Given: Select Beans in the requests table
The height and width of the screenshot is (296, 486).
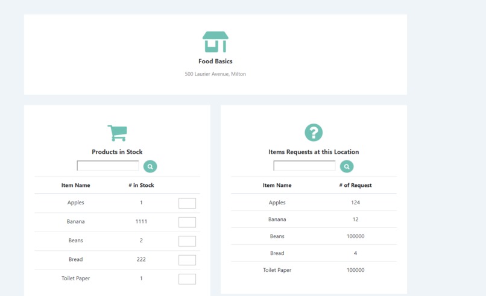Looking at the screenshot, I should [277, 236].
